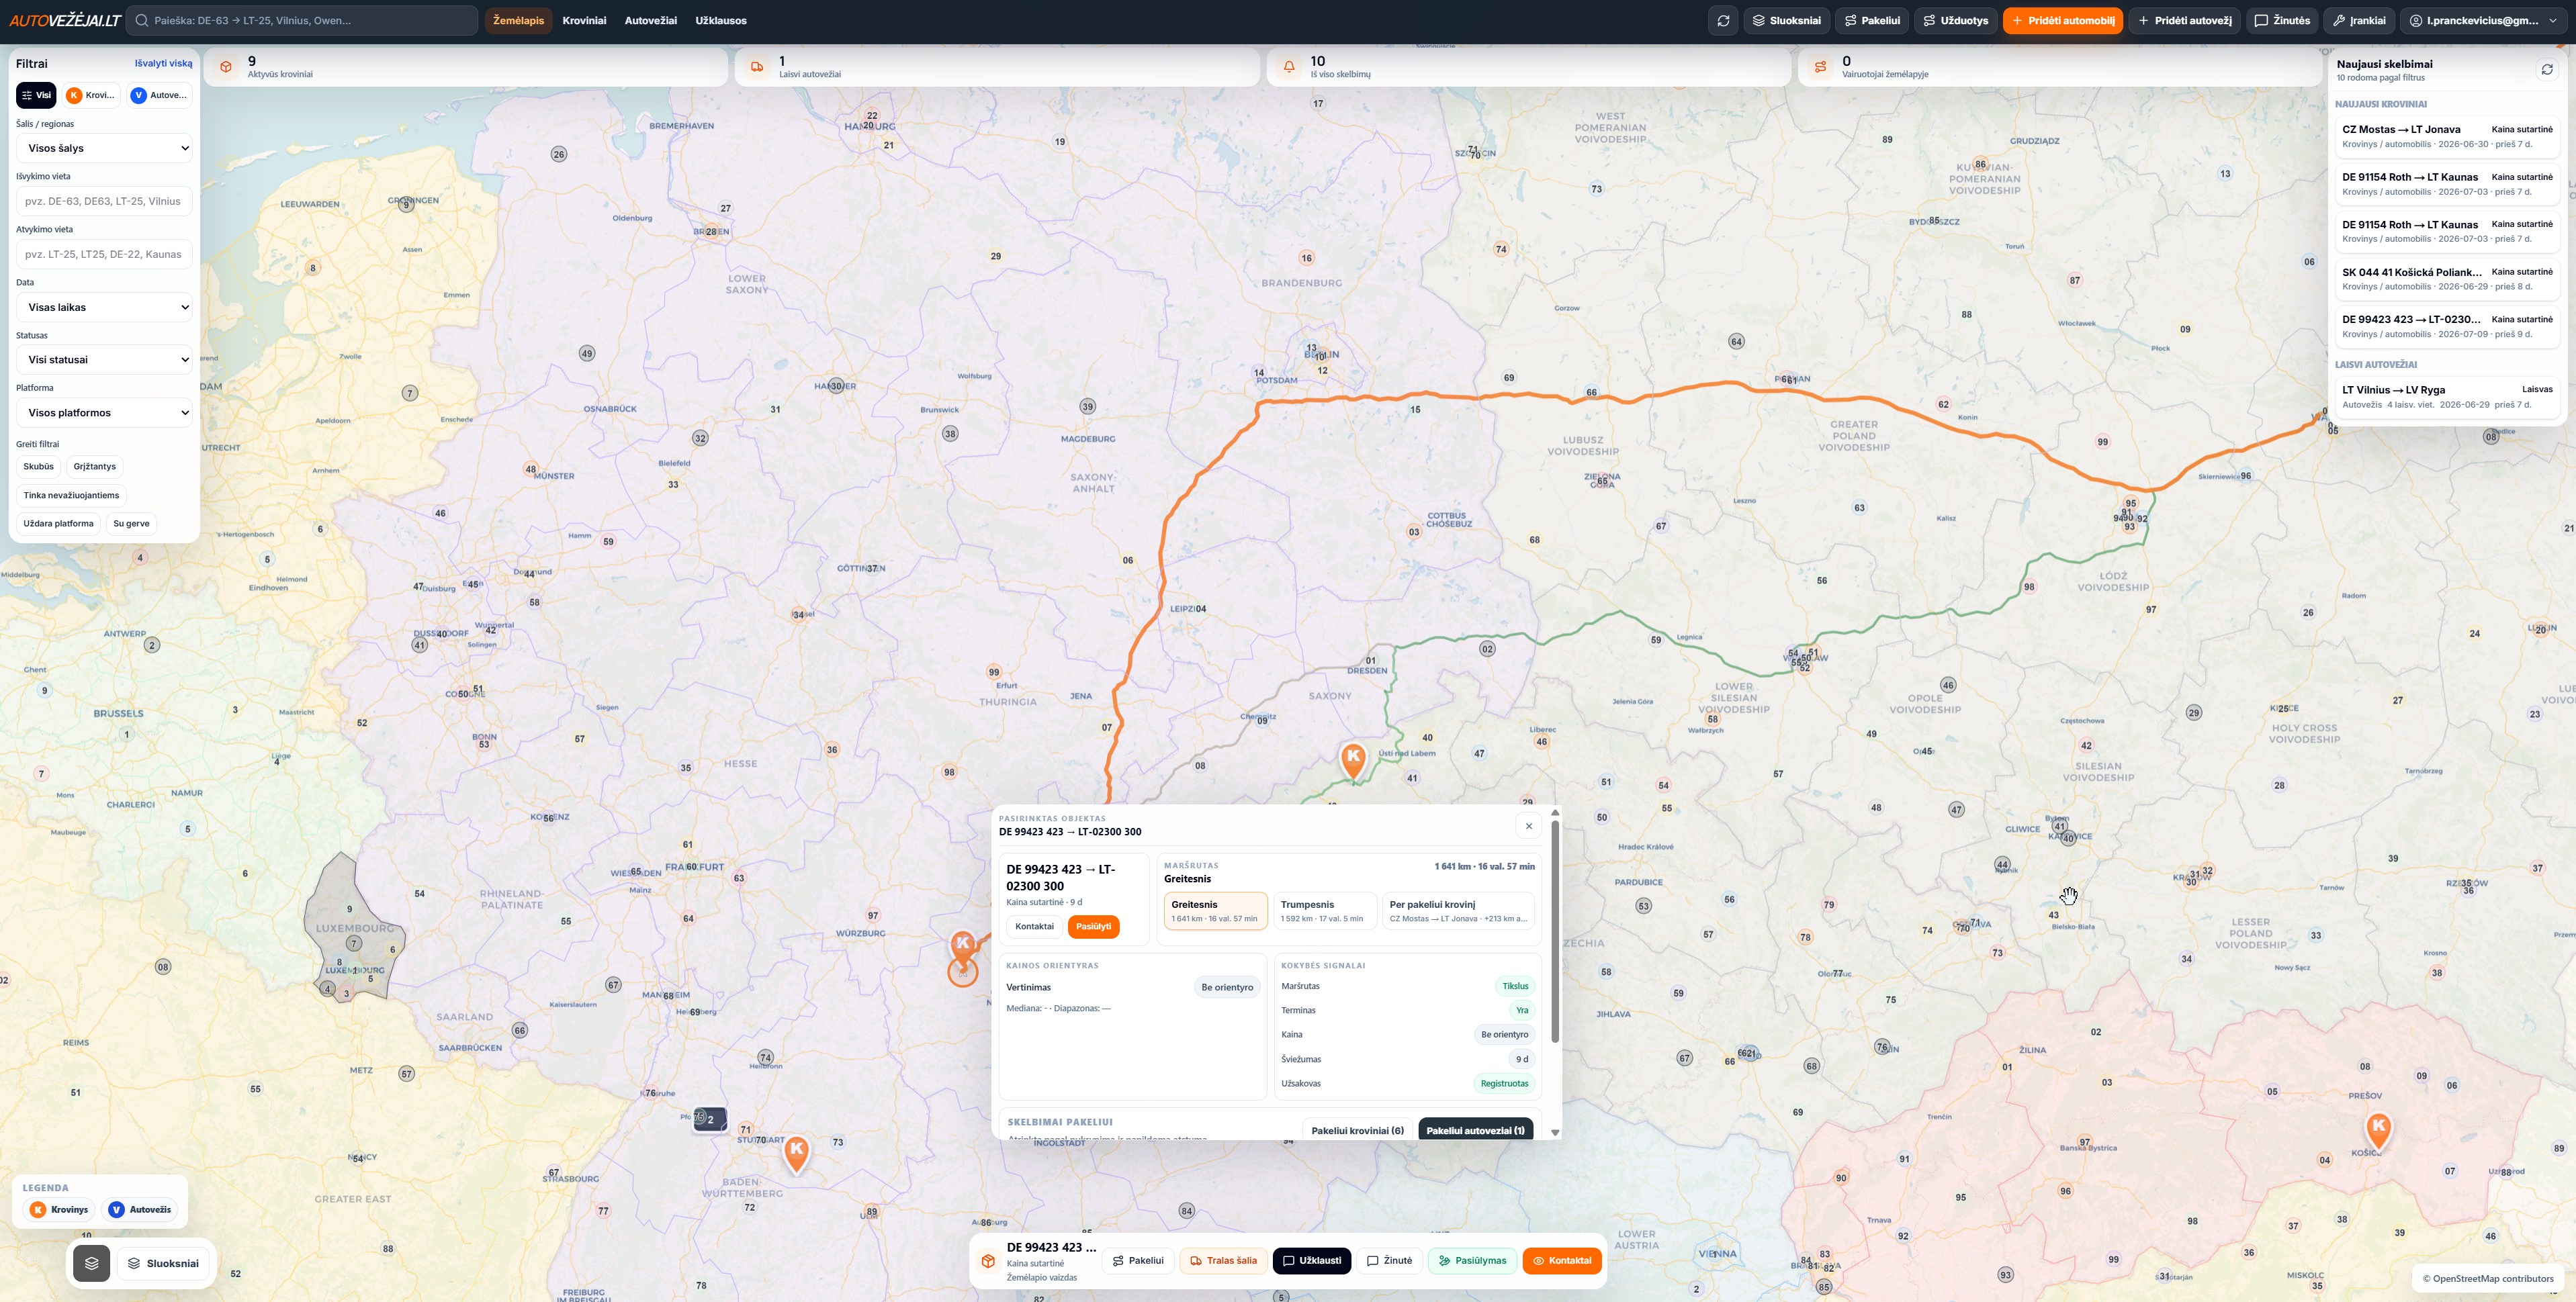Open the Visas laikas date dropdown
The image size is (2576, 1302).
(104, 307)
